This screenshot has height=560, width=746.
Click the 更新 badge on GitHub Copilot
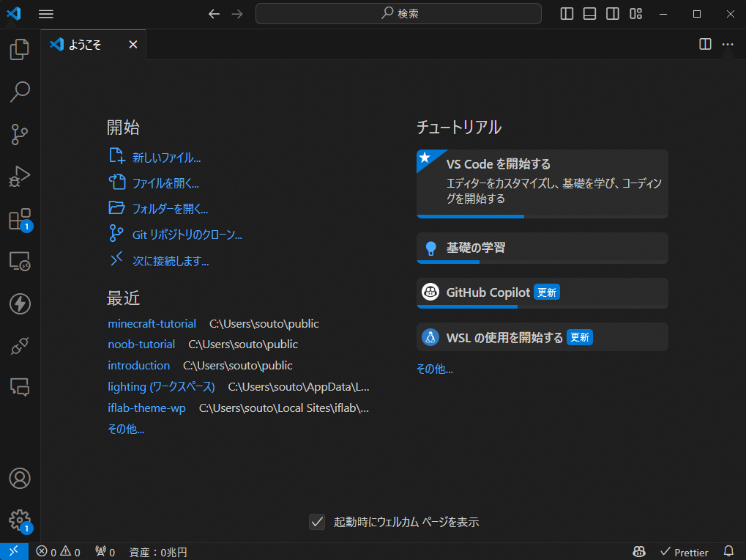pyautogui.click(x=547, y=292)
